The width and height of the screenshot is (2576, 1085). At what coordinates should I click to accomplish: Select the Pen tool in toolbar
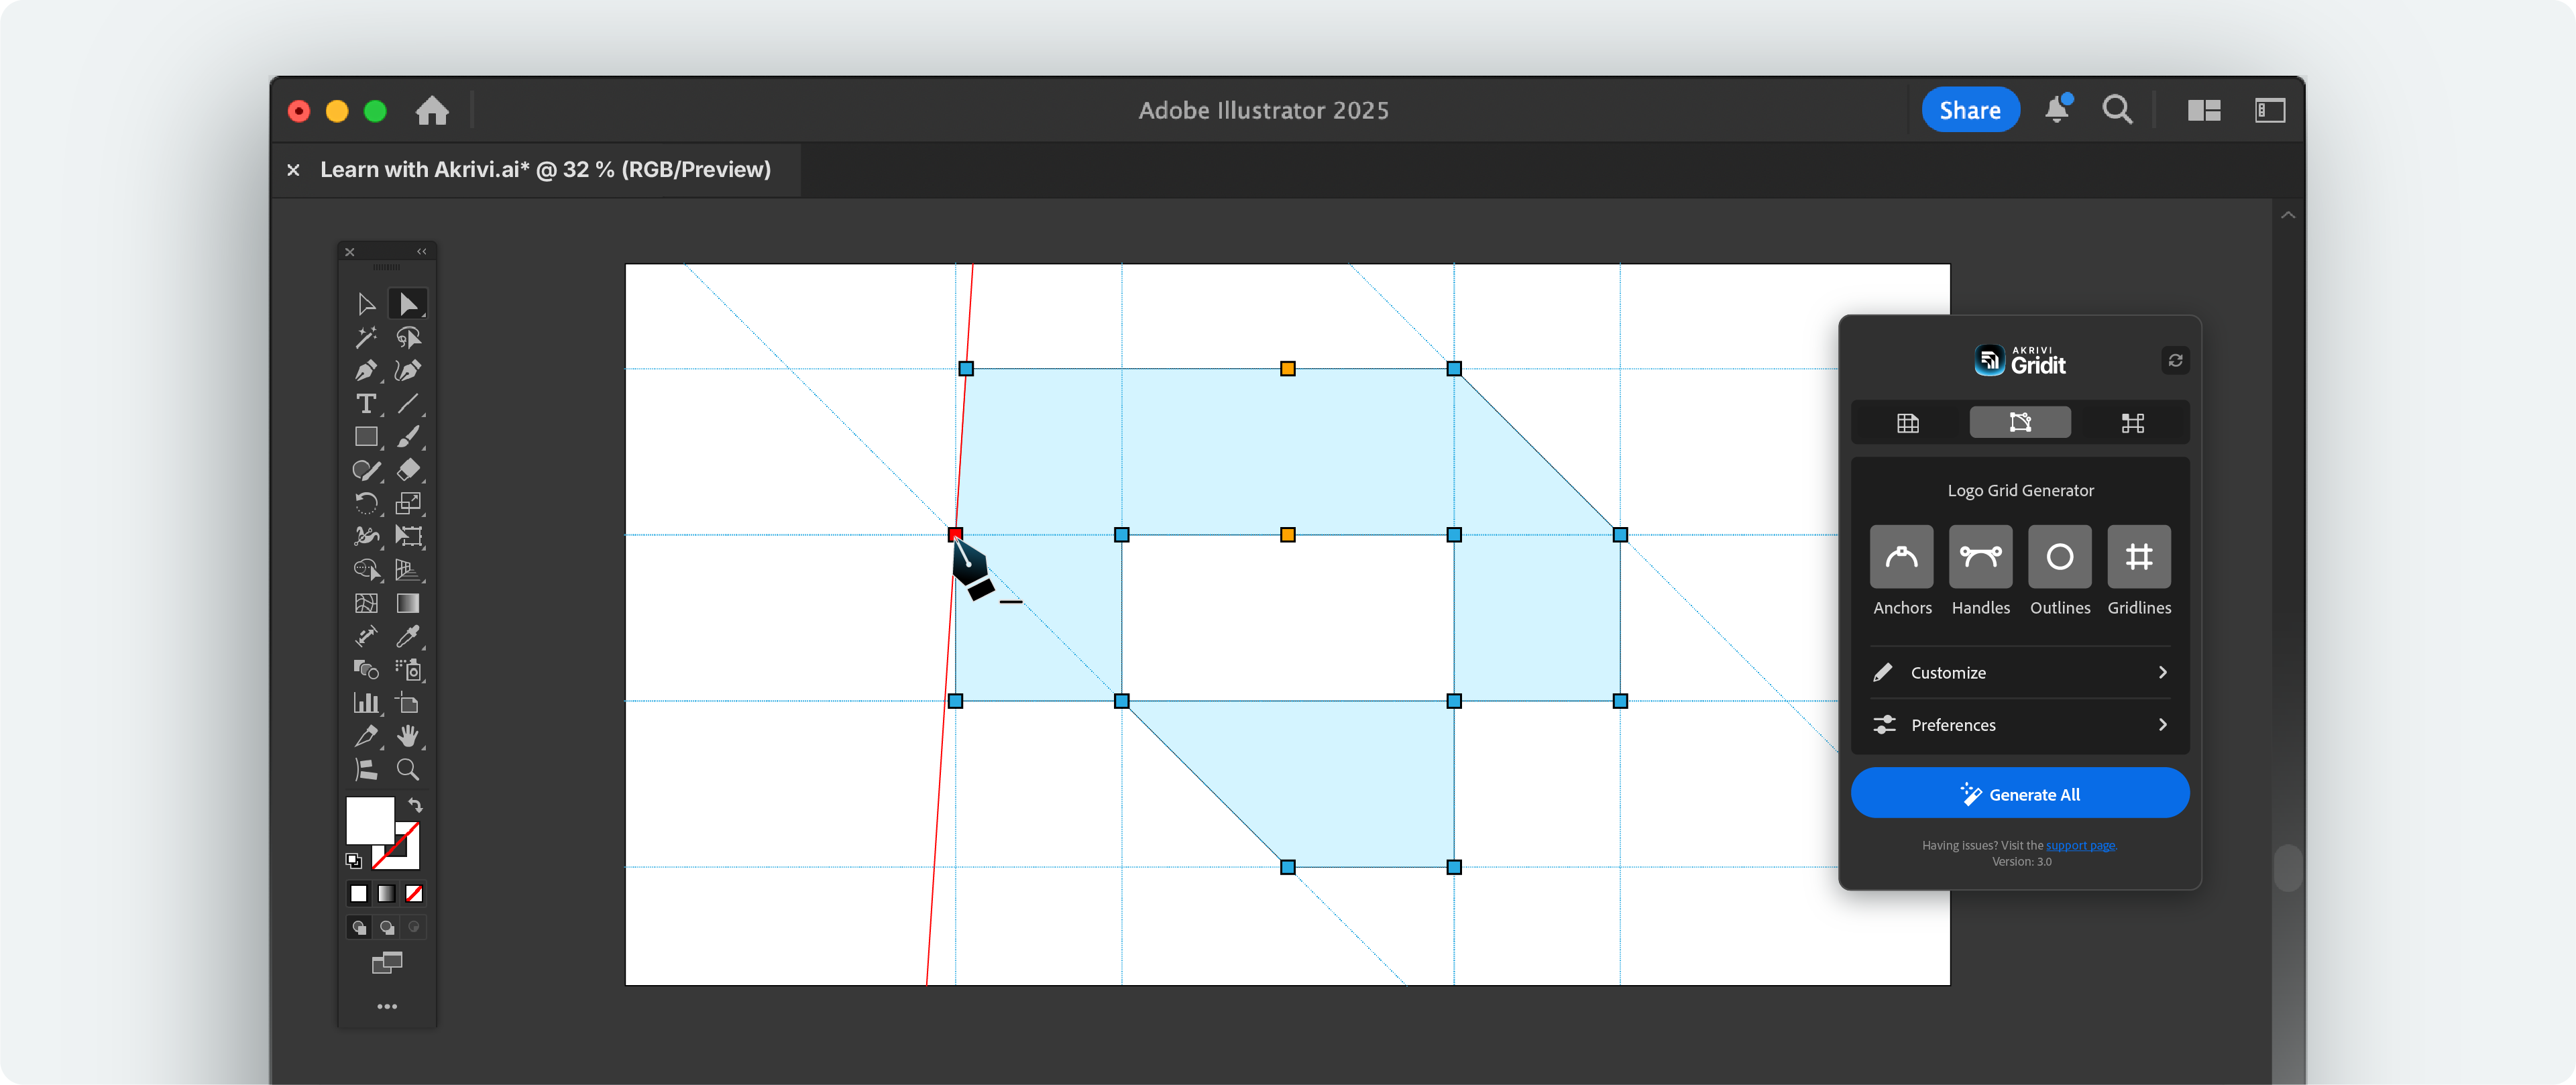pyautogui.click(x=366, y=370)
